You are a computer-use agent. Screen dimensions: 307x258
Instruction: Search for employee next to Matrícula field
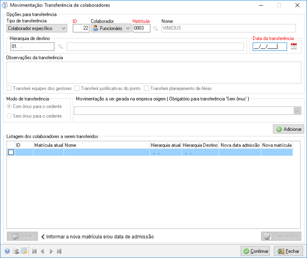coord(155,29)
